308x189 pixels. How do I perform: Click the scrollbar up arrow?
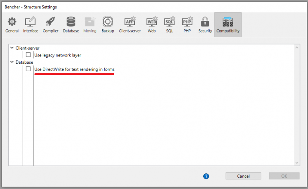tap(297, 48)
